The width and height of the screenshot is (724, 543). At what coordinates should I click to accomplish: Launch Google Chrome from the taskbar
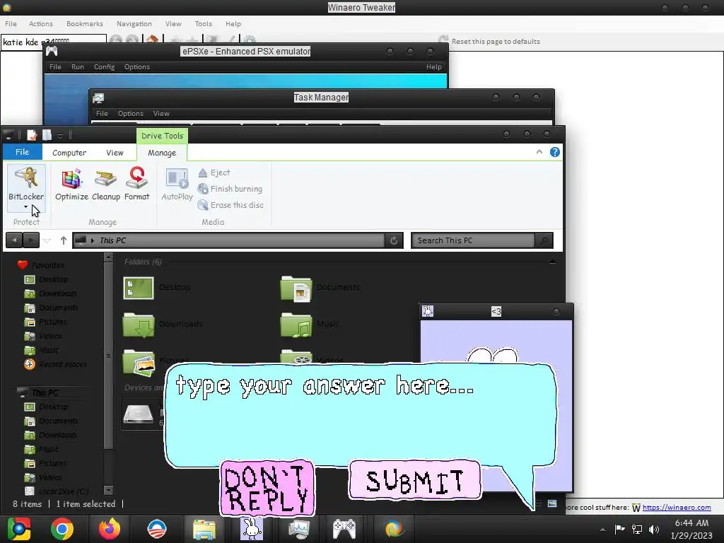(x=62, y=529)
